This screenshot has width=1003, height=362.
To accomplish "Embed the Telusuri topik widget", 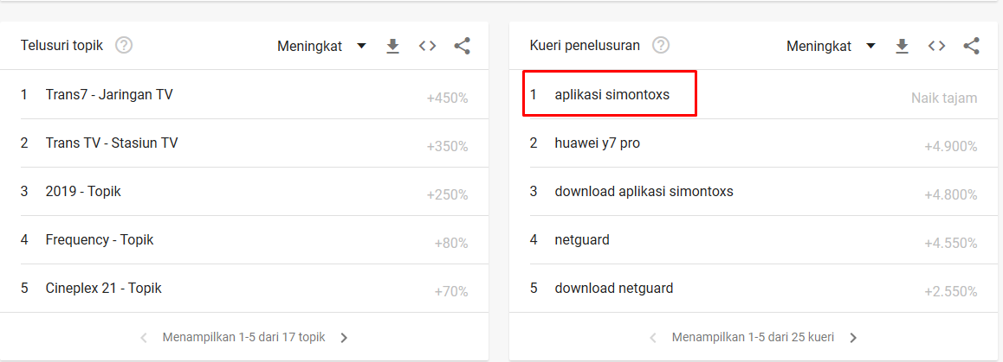I will [x=427, y=46].
